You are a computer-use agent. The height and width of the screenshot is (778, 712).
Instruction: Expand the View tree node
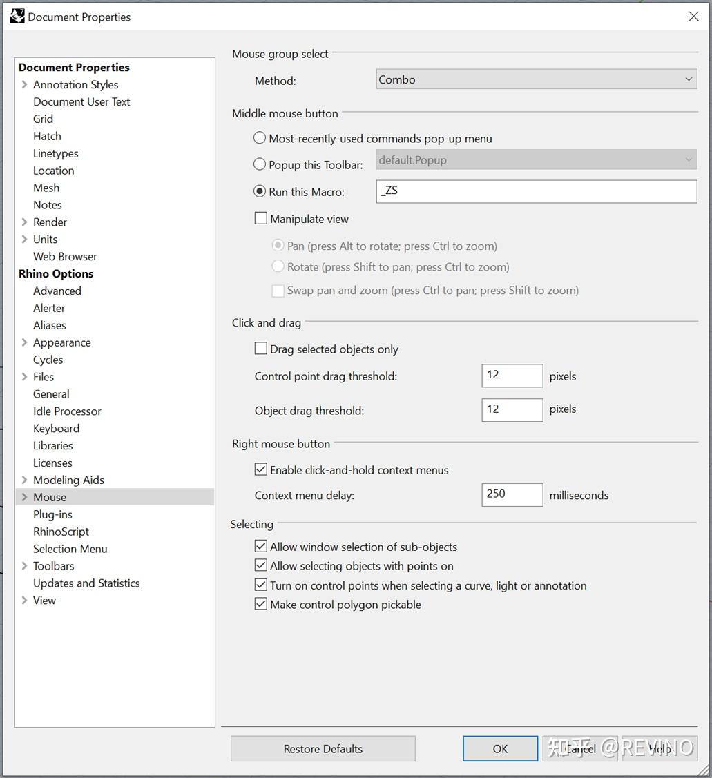(24, 600)
